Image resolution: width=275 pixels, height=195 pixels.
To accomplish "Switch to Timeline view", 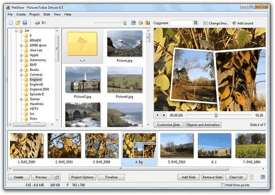I will coord(111,177).
